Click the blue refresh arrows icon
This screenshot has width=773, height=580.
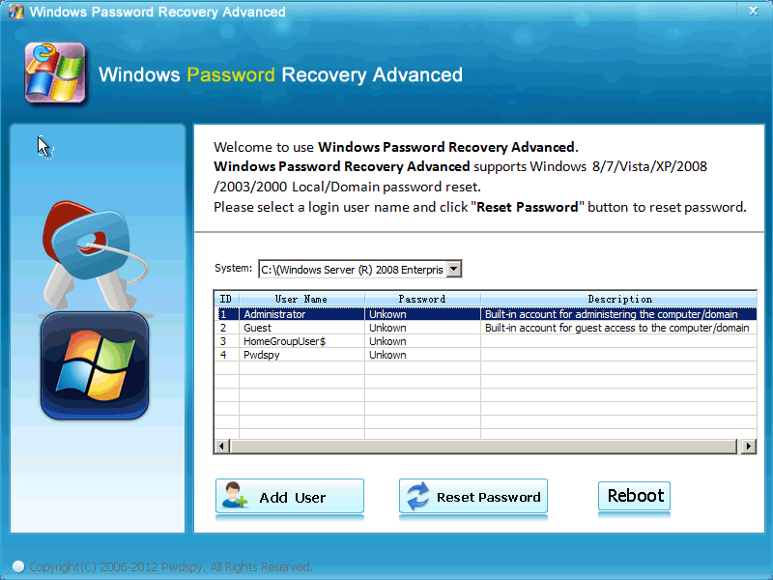(418, 496)
